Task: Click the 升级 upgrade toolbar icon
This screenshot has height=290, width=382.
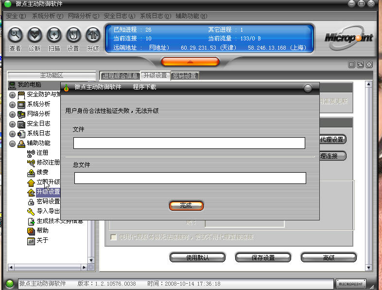Action: pyautogui.click(x=93, y=35)
